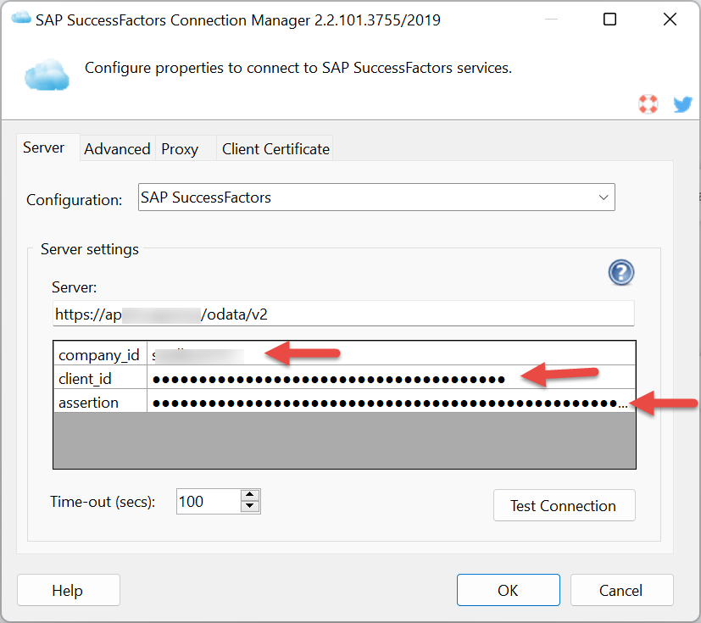Image resolution: width=701 pixels, height=623 pixels.
Task: Click the company_id row label
Action: click(x=100, y=354)
